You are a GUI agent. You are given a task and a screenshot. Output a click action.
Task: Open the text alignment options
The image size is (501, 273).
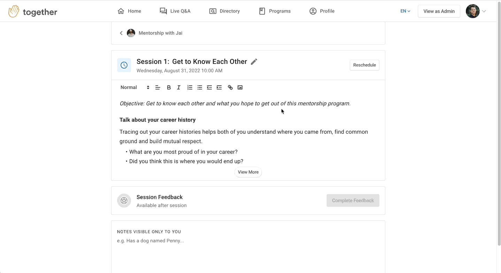[x=157, y=87]
